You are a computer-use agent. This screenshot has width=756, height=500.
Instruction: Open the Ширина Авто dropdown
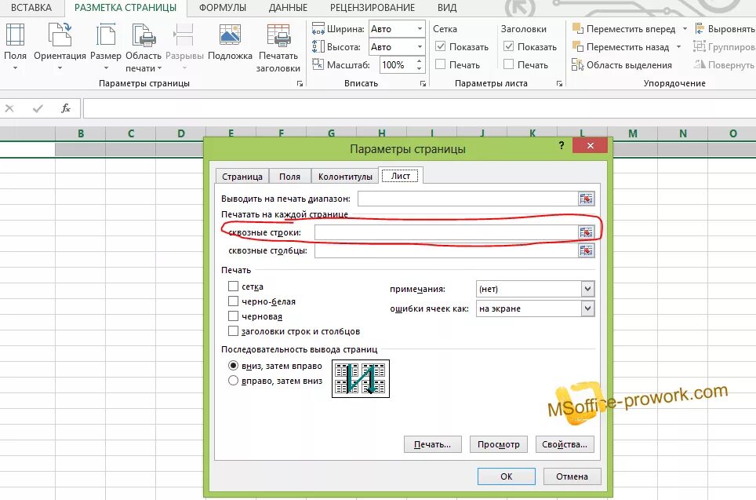point(420,29)
